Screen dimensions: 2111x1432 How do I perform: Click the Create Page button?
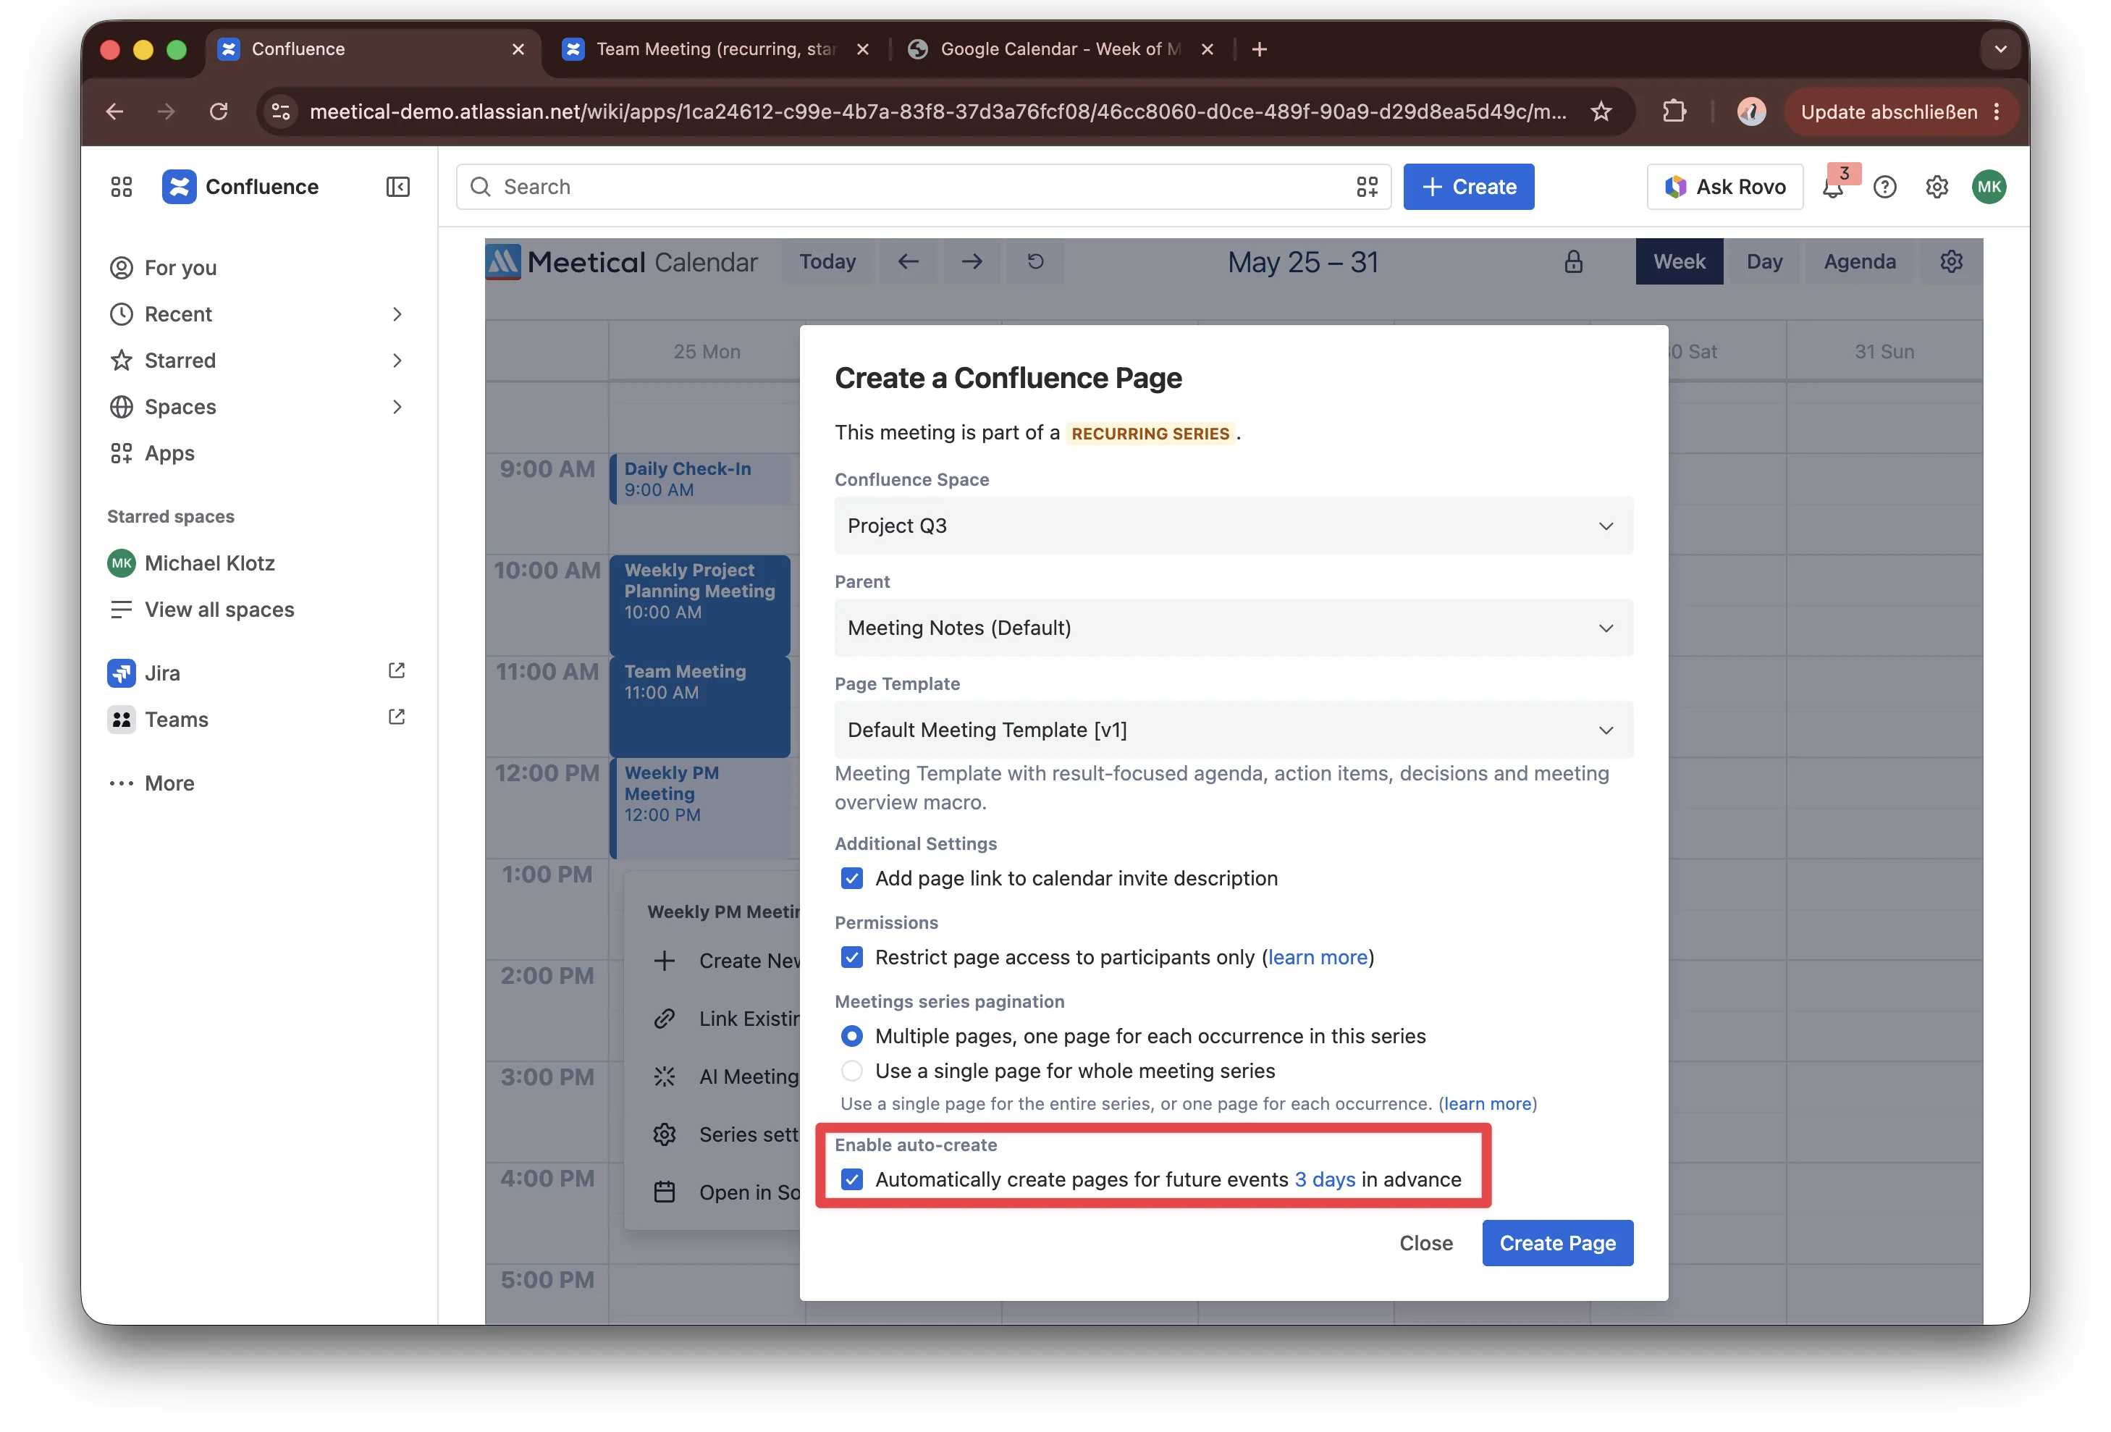[1557, 1244]
